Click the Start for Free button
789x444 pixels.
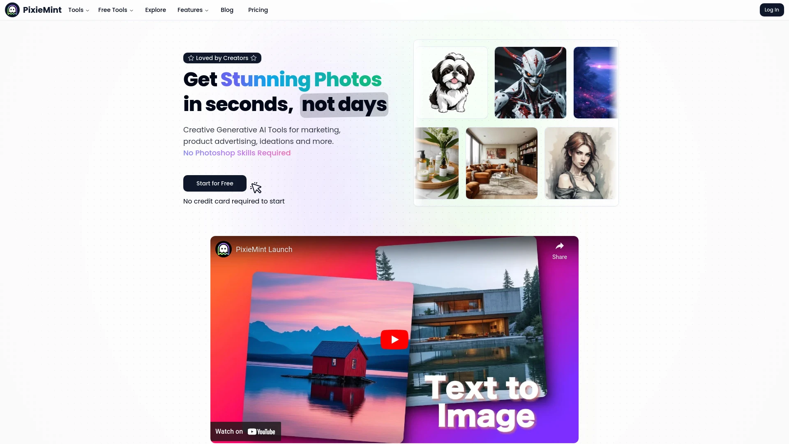(215, 183)
